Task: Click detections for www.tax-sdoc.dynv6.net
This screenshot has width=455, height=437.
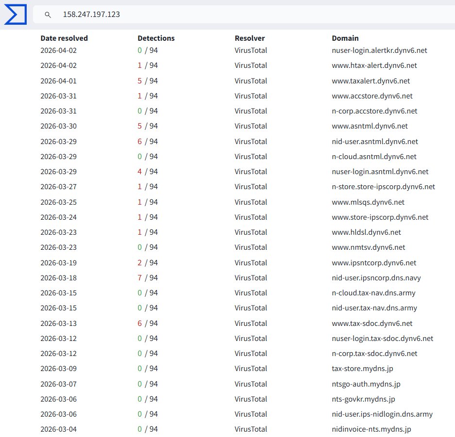Action: coord(148,323)
